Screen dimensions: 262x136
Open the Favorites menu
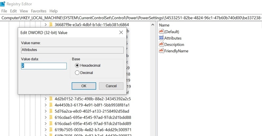(x=39, y=11)
